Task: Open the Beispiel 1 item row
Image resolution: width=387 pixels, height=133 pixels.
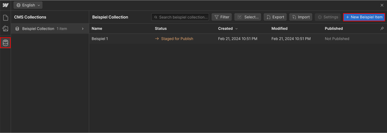Action: click(238, 39)
